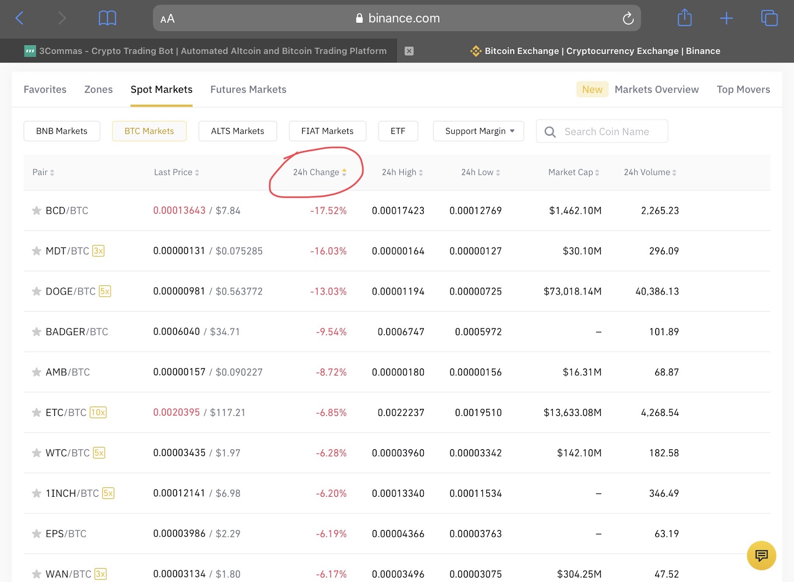Sort by 24h Low column

coord(480,172)
